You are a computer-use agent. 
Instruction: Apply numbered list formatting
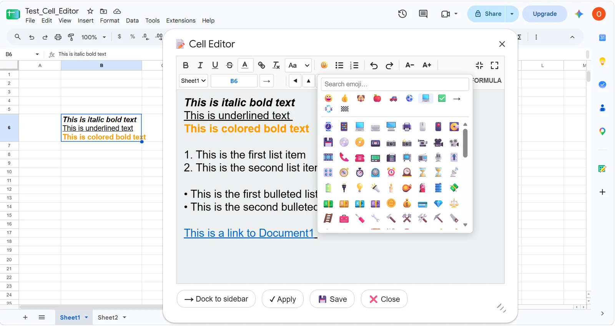coord(354,65)
